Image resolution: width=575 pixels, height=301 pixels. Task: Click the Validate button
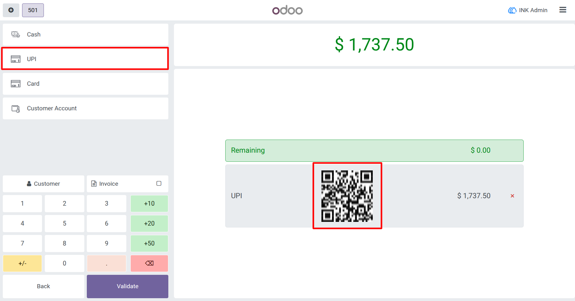pyautogui.click(x=128, y=286)
